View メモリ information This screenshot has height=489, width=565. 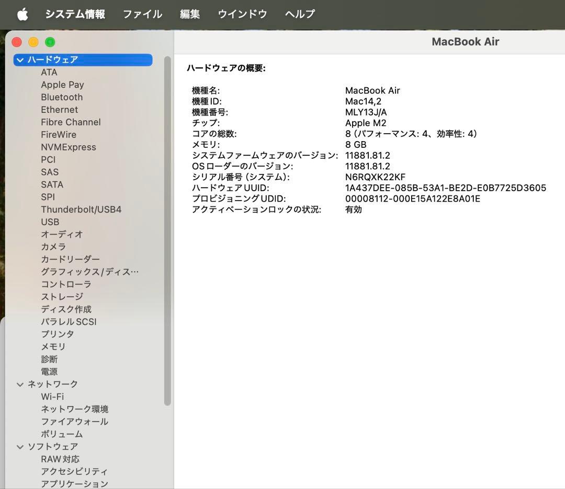point(53,346)
